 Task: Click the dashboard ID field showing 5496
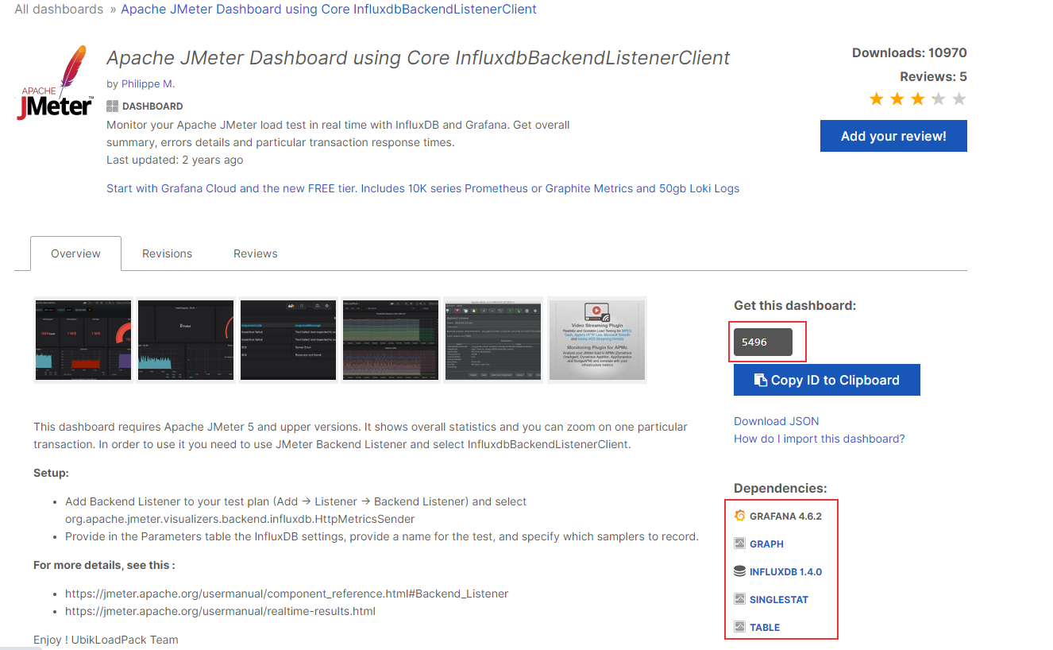click(x=763, y=342)
